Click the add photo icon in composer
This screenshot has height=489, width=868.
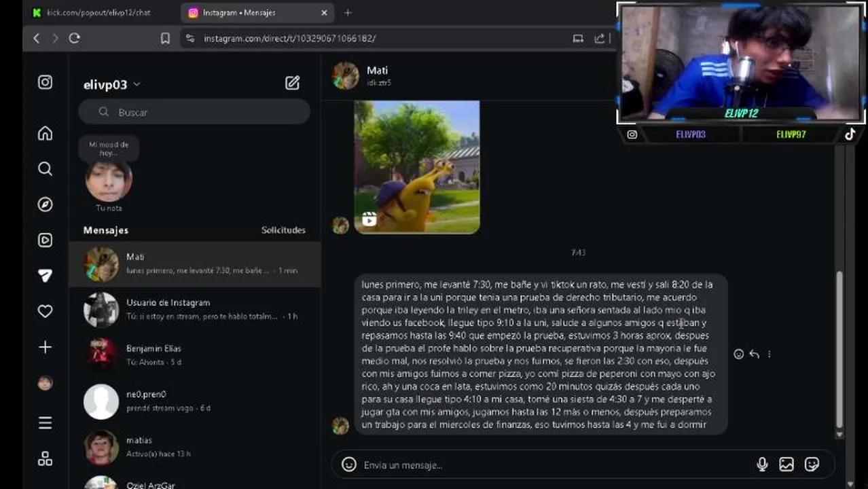click(x=786, y=465)
